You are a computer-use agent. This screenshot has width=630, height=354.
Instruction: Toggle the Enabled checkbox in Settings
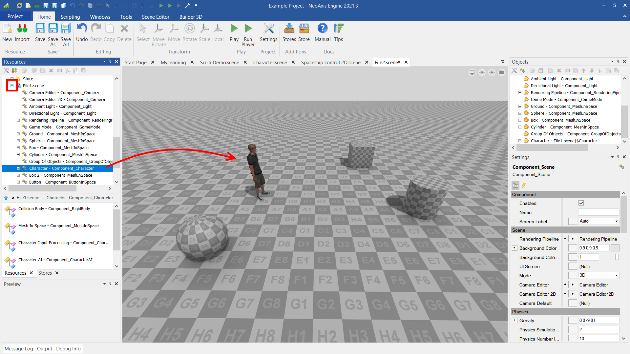pos(581,203)
